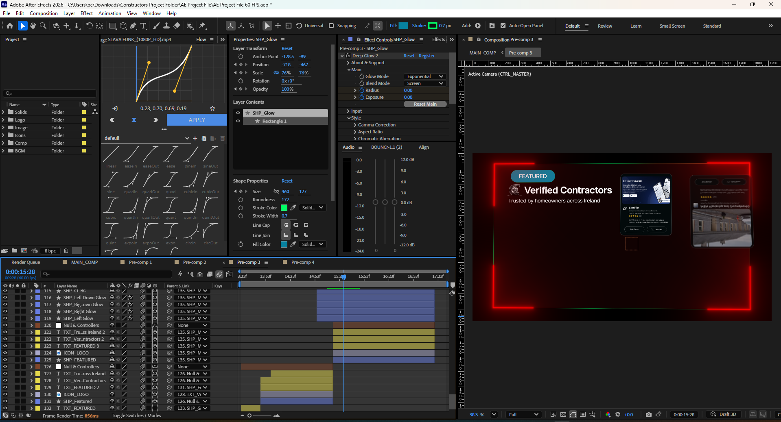This screenshot has width=781, height=422.
Task: Select the Puppet Pin tool
Action: coord(202,26)
